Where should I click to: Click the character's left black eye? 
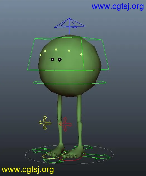pos(60,59)
